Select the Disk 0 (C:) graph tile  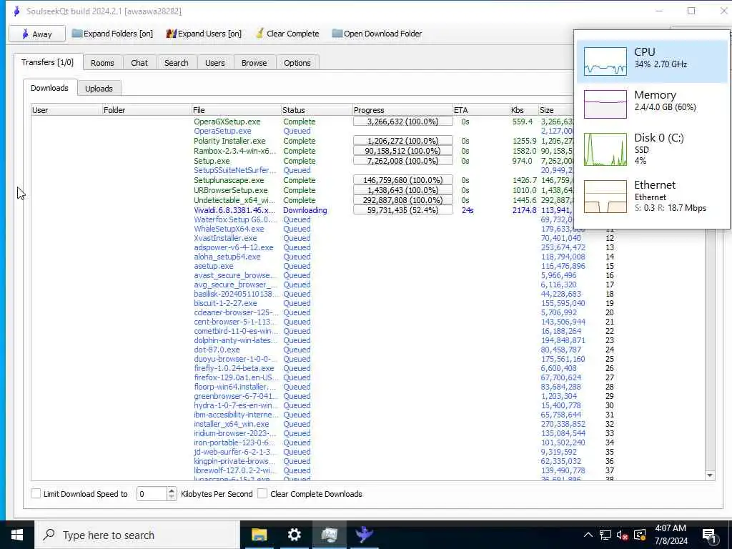click(x=652, y=149)
